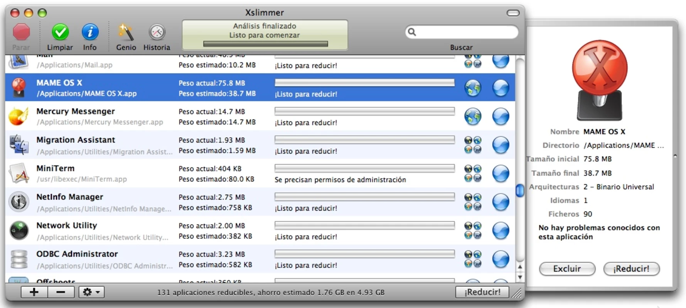Click architecture sphere icon in ODBC Administrator row
This screenshot has height=308, width=686.
(501, 259)
